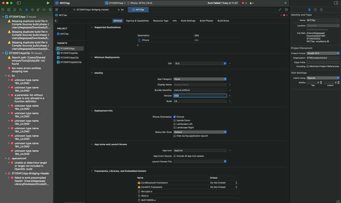Click the Bundle Identifier text field
The image size is (341, 203).
click(200, 90)
